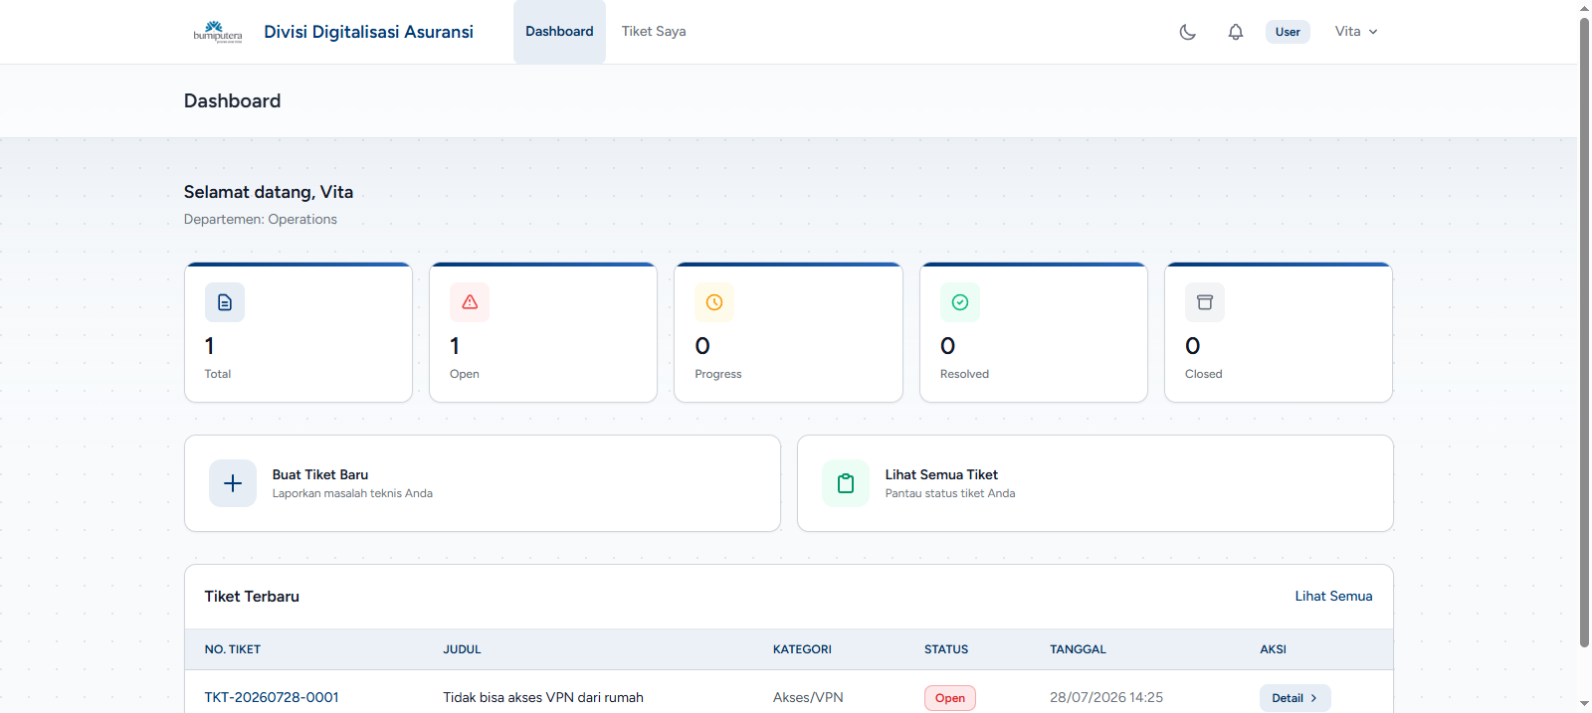Click the User role badge

[x=1288, y=32]
